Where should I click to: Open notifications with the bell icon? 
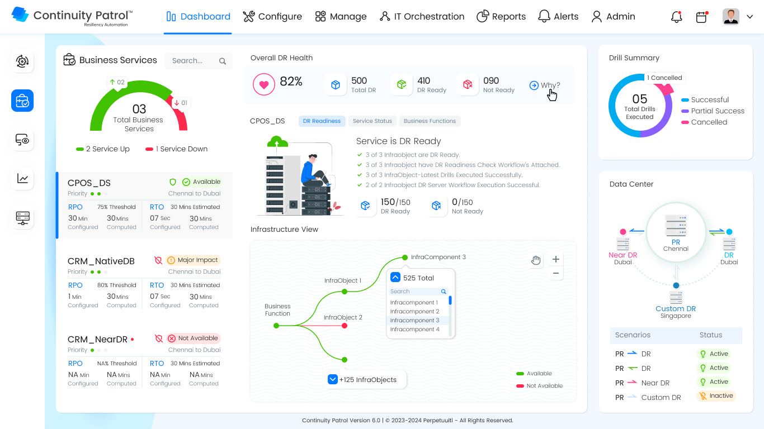[676, 17]
